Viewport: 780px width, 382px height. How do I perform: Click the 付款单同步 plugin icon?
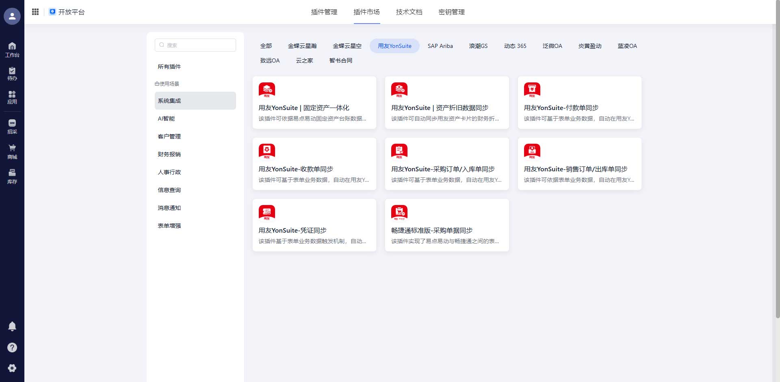(532, 90)
